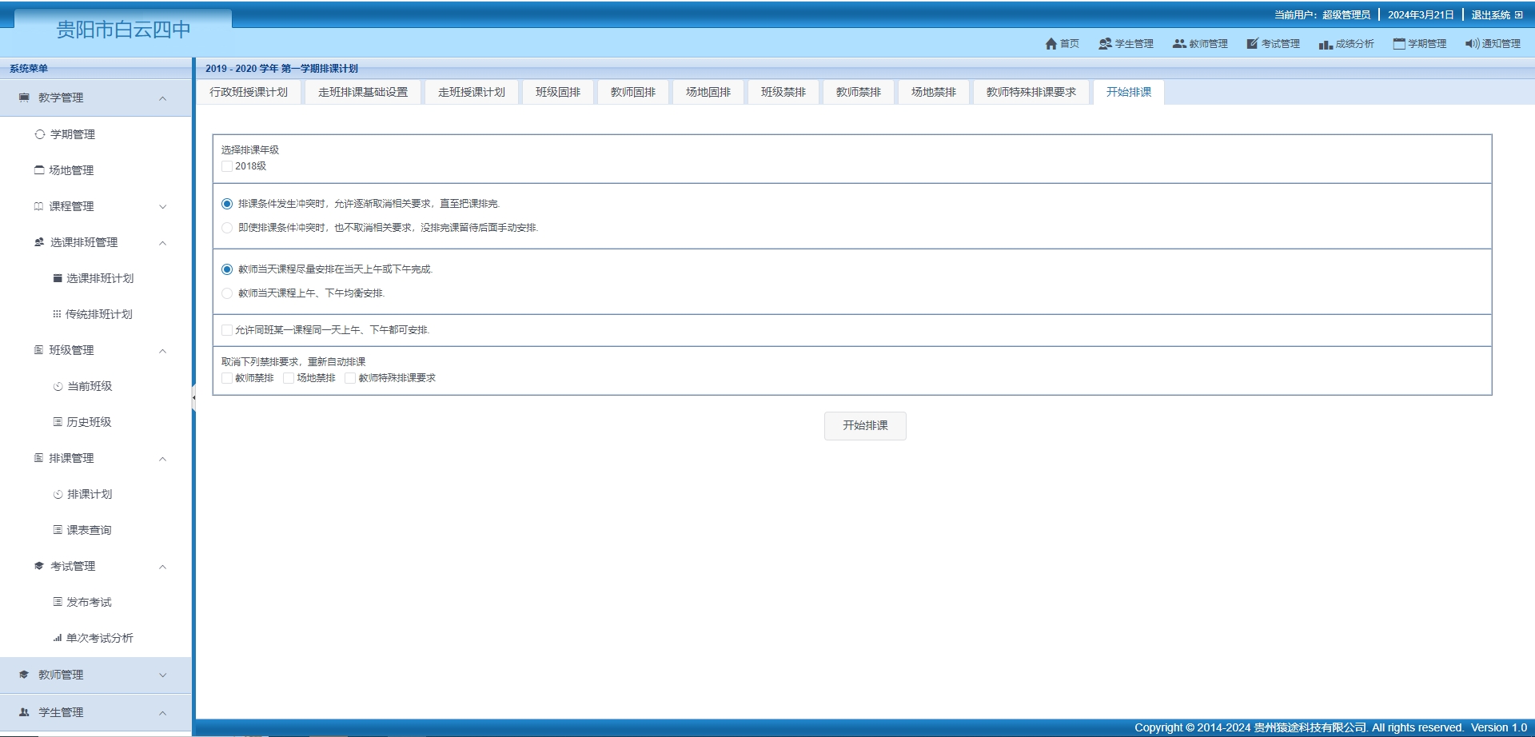
Task: Open the 场地禁排 tab
Action: (x=934, y=93)
